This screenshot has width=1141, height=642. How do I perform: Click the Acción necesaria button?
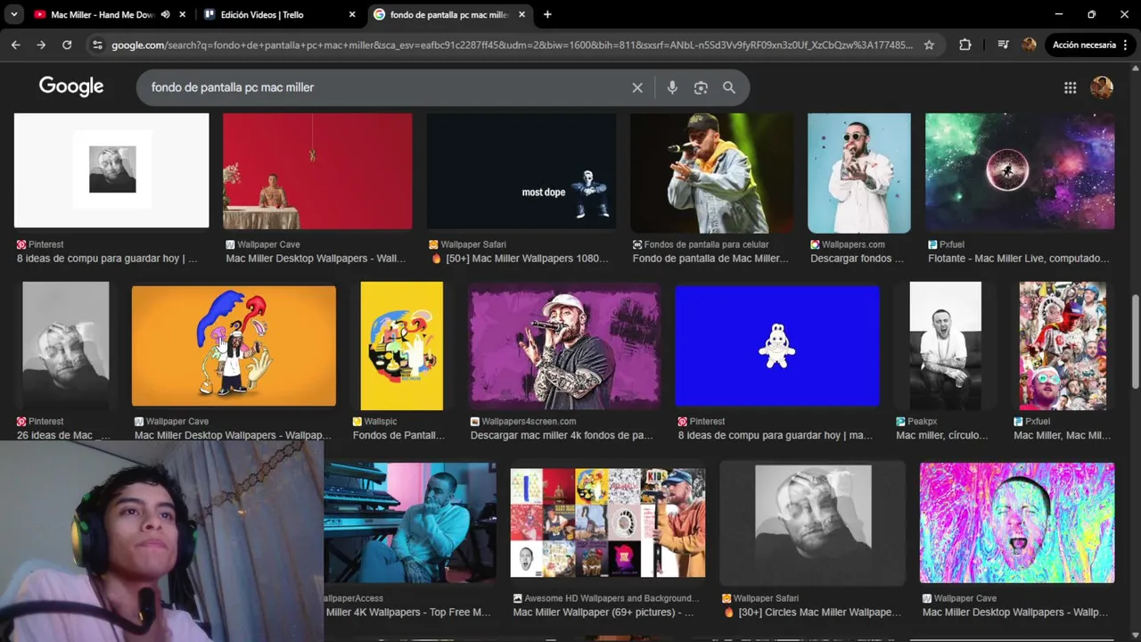coord(1084,45)
